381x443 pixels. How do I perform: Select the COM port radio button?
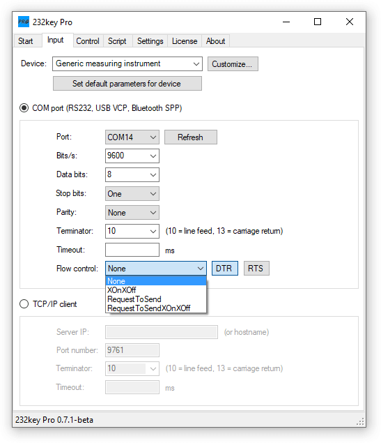point(24,108)
